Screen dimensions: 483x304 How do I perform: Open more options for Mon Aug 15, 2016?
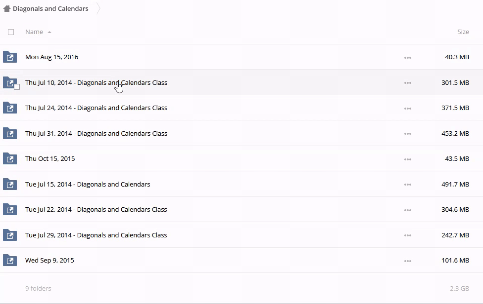(x=408, y=58)
